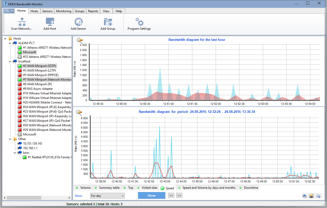Open the Reports ribbon tab
This screenshot has height=208, width=327.
coord(93,11)
